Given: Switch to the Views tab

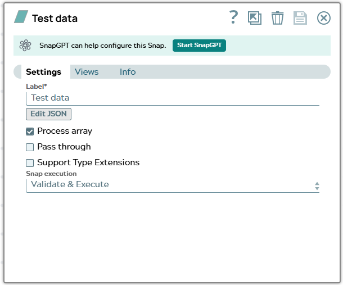Looking at the screenshot, I should pyautogui.click(x=87, y=72).
